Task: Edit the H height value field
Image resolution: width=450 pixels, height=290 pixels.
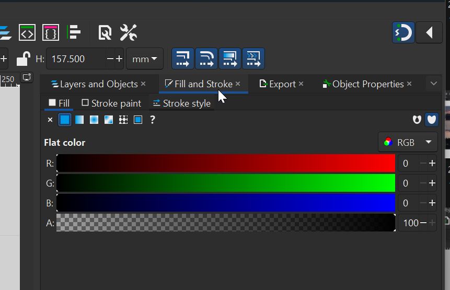Action: 76,59
